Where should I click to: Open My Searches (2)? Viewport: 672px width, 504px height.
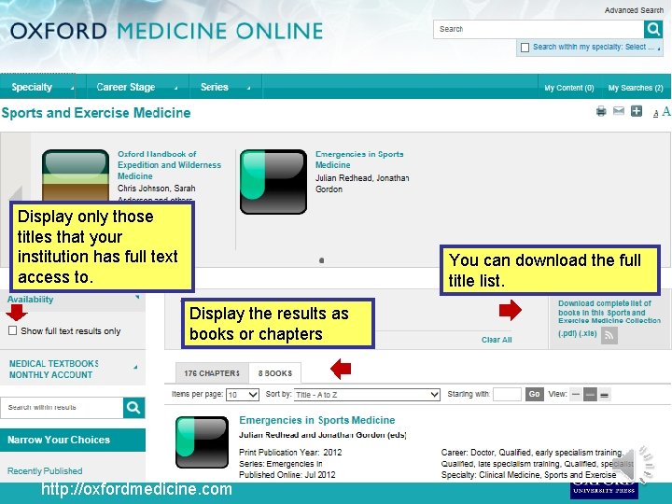[636, 88]
